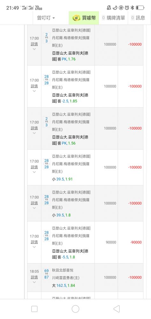Expand chevron under 詳情 for 小 39.5, 1.91 row

pos(34,172)
